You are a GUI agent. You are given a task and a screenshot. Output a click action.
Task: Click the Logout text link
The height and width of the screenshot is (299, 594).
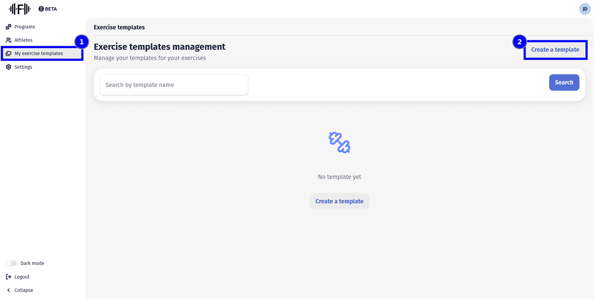tap(22, 277)
